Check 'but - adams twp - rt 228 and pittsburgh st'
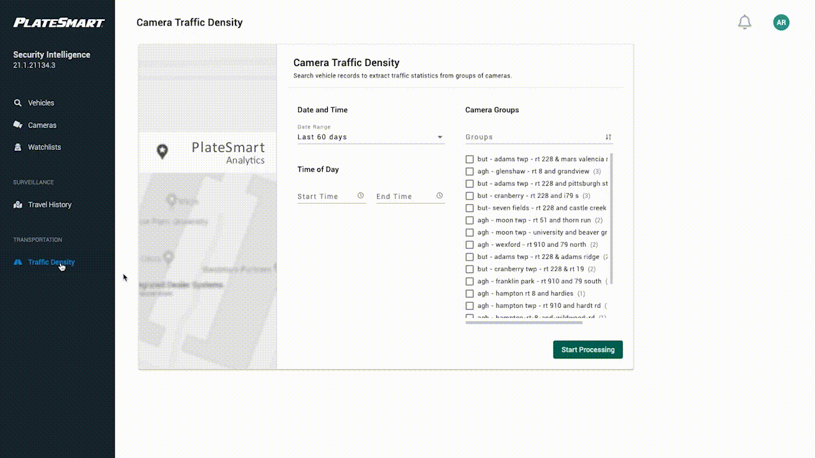The width and height of the screenshot is (815, 458). click(x=469, y=184)
